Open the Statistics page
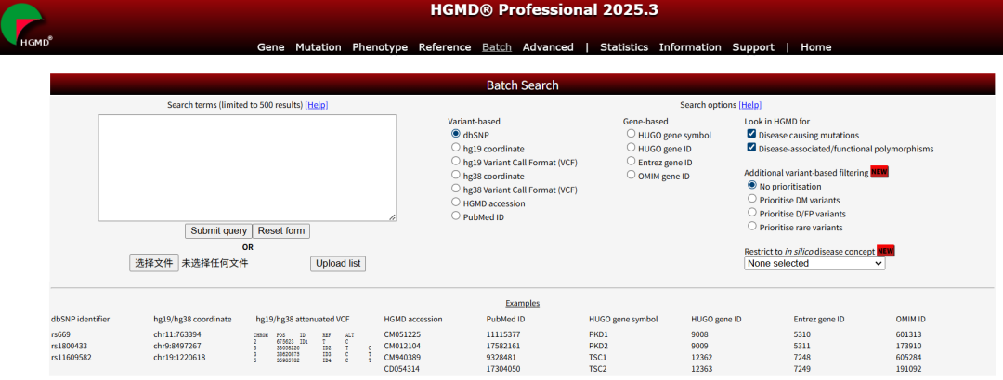Viewport: 1003px width, 380px height. (624, 47)
